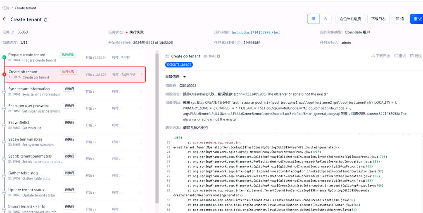The image size is (423, 213).
Task: Click the subtask list vertical scrollbar
Action: pyautogui.click(x=157, y=127)
